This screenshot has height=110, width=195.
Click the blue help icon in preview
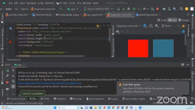point(183,31)
